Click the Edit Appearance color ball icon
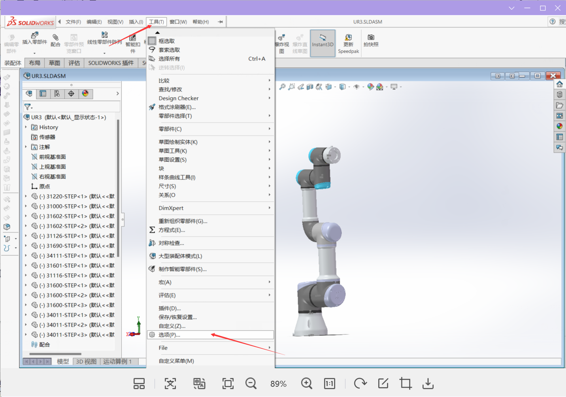566x397 pixels. pyautogui.click(x=370, y=87)
